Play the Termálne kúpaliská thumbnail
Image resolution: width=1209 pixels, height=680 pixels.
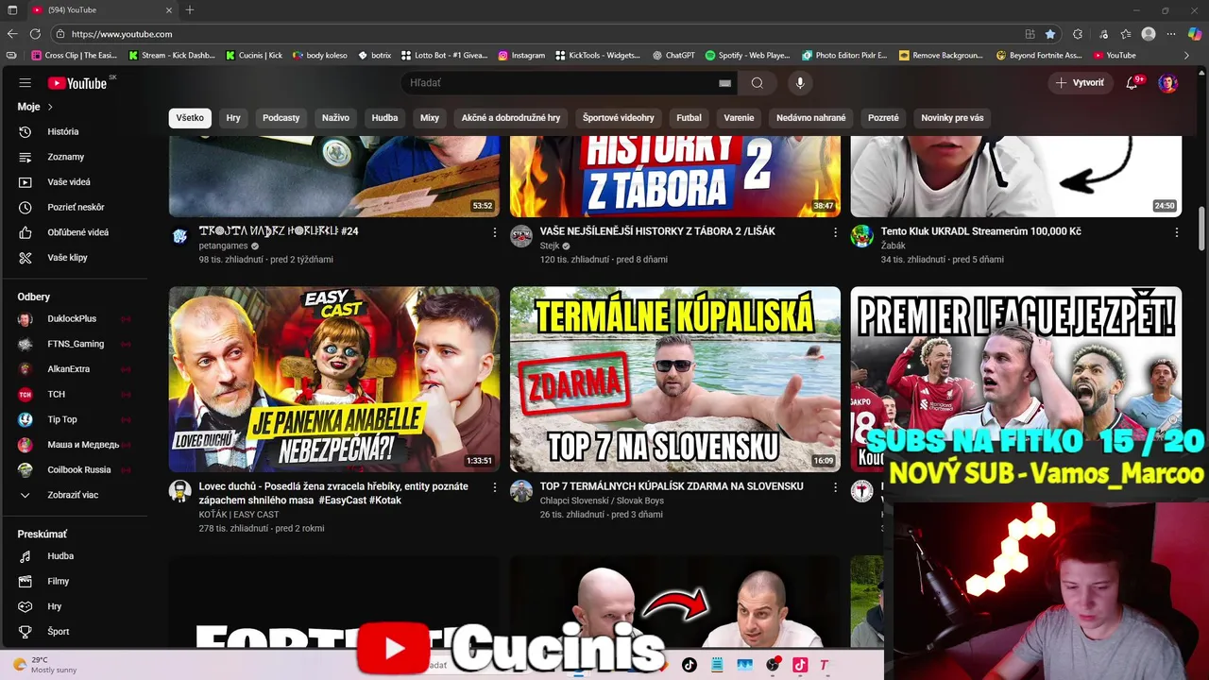pyautogui.click(x=675, y=380)
